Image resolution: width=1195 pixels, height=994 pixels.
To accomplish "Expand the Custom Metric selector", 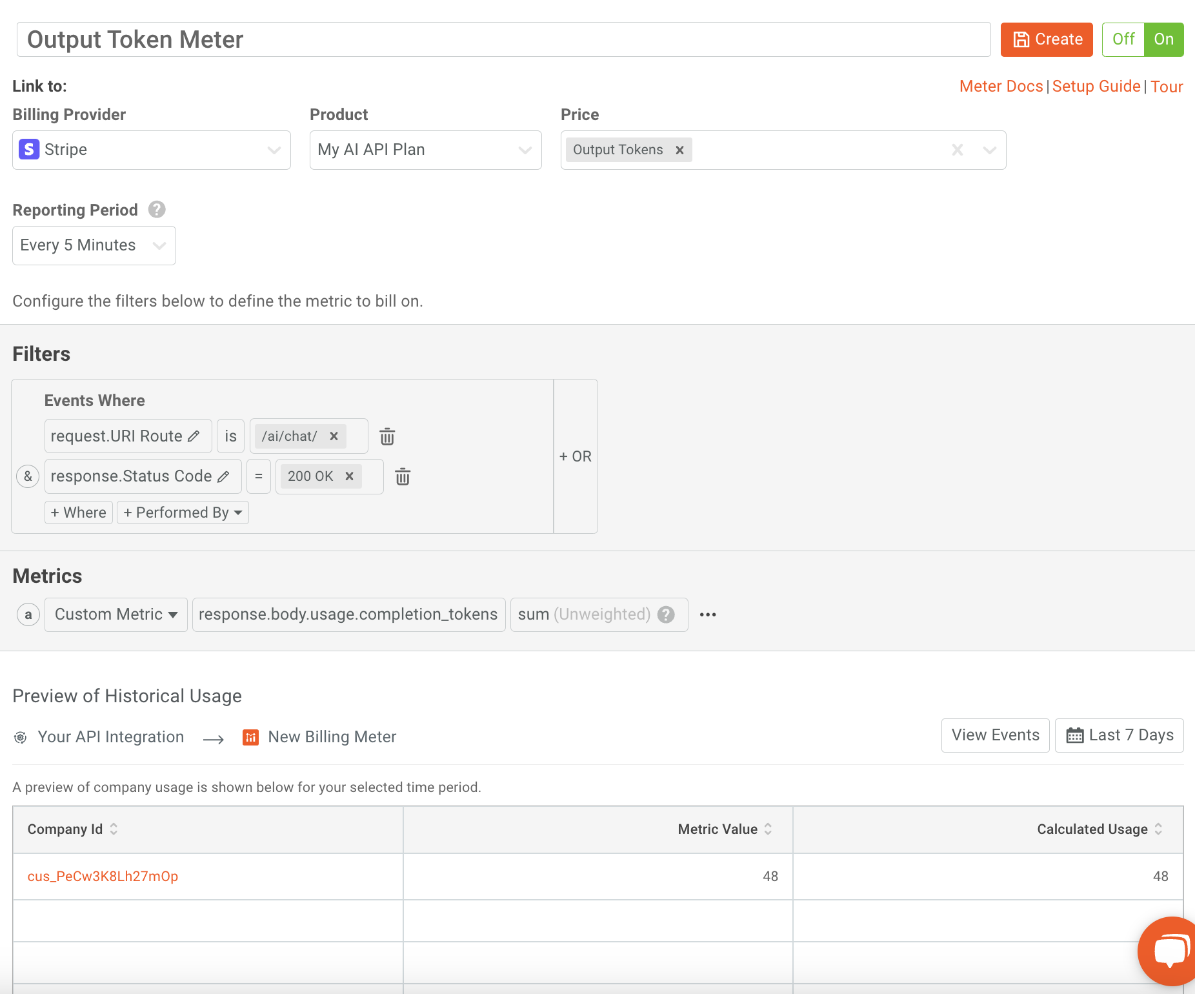I will pyautogui.click(x=115, y=614).
